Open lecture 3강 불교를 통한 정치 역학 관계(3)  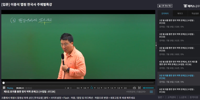179,51
